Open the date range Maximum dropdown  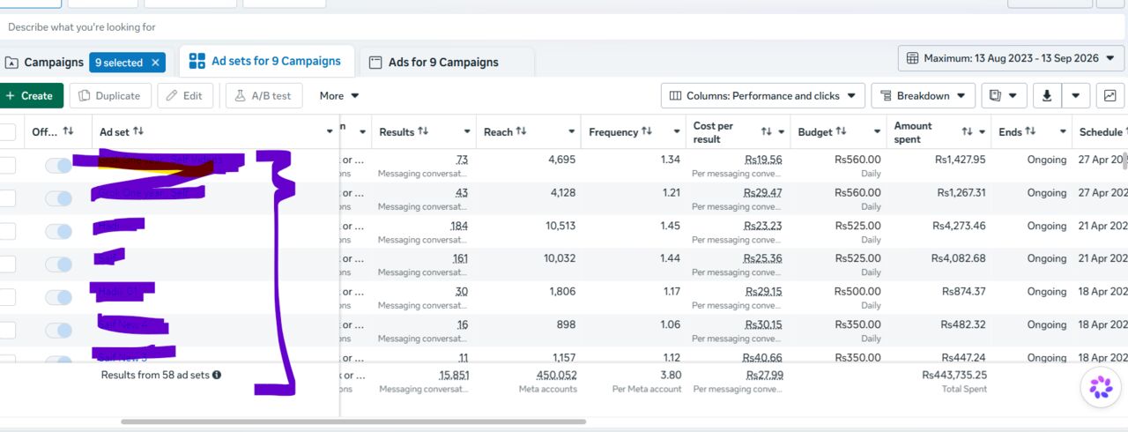pyautogui.click(x=1011, y=58)
